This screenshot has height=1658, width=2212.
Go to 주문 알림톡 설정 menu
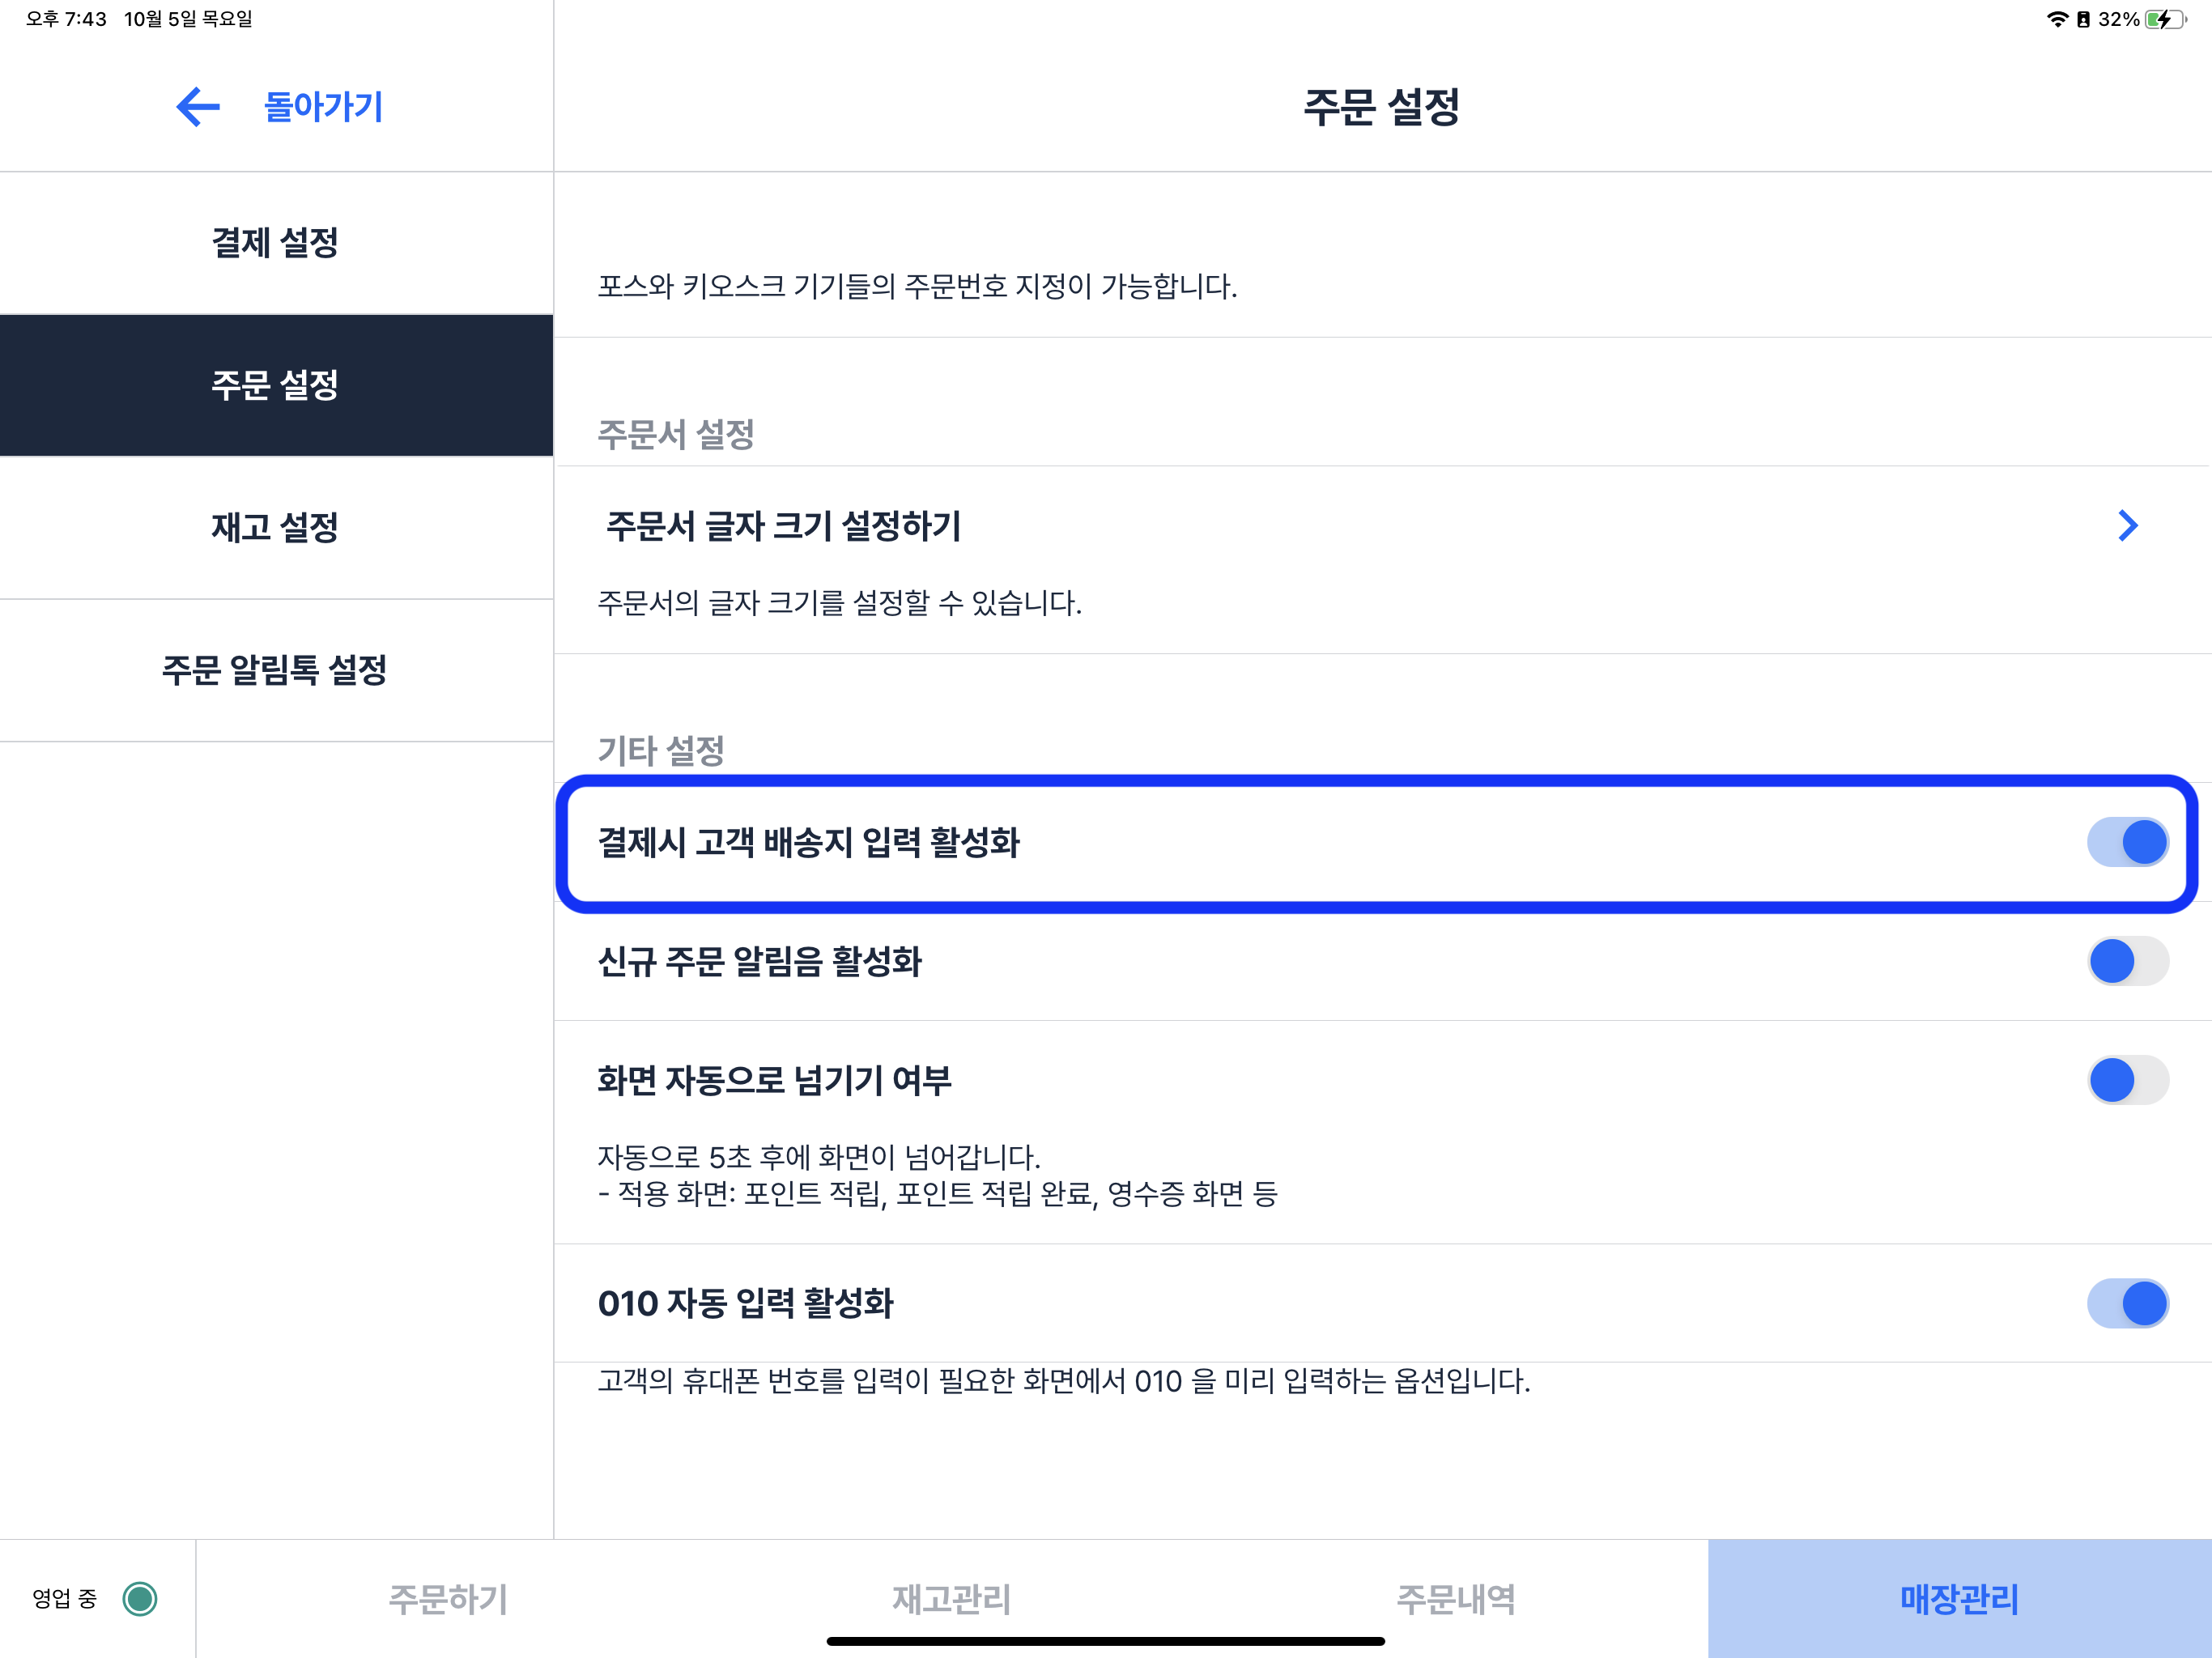click(x=275, y=670)
